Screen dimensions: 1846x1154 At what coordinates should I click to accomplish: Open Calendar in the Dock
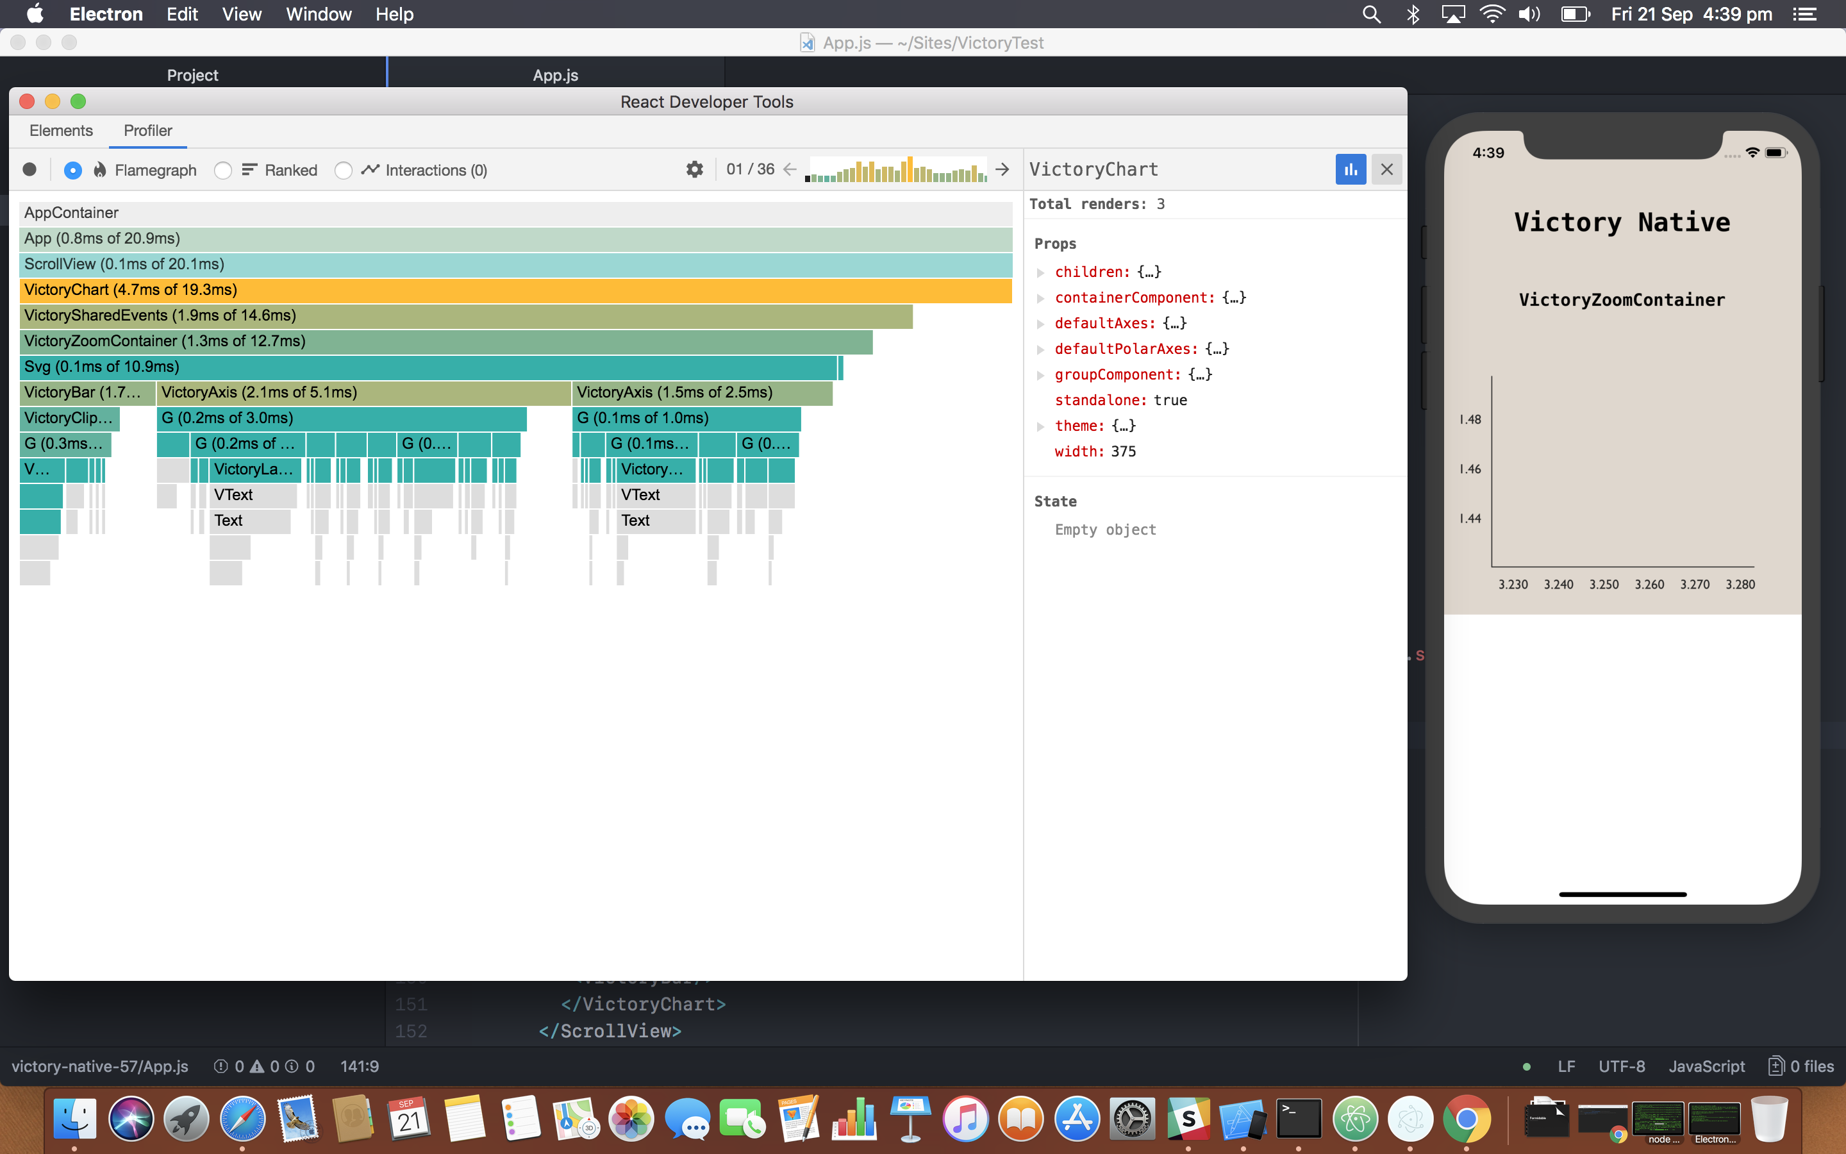pos(410,1119)
